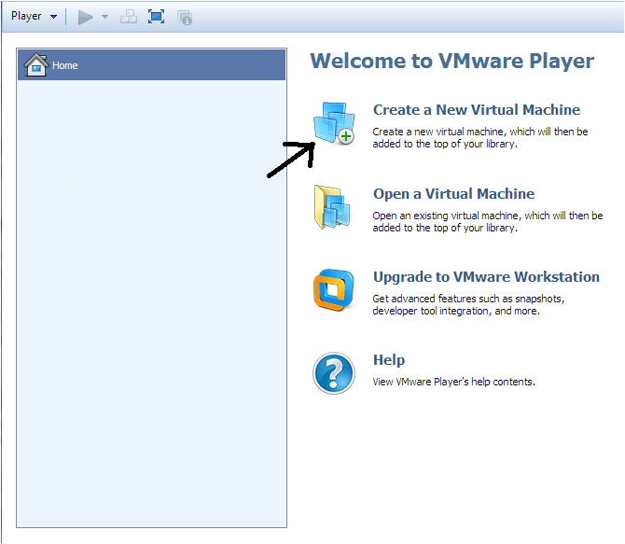Click the Create a New Virtual Machine icon

pos(333,124)
